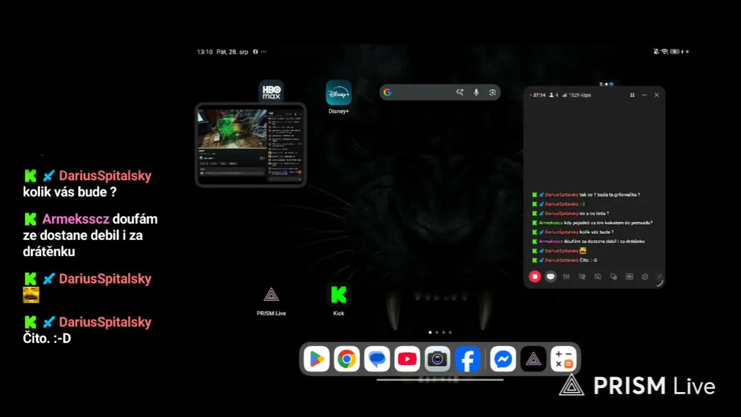The image size is (741, 417).
Task: Select the first home screen page dot
Action: [430, 332]
